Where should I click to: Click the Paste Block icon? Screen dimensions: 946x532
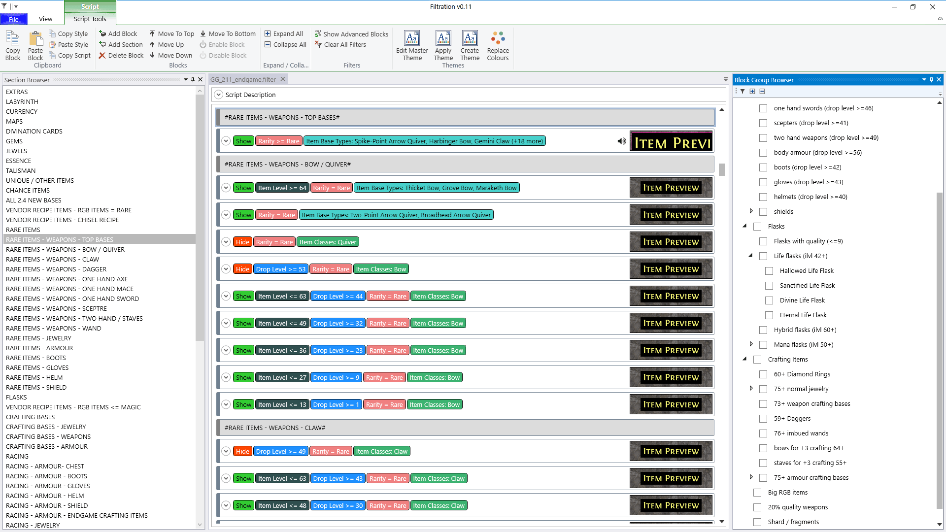[35, 45]
